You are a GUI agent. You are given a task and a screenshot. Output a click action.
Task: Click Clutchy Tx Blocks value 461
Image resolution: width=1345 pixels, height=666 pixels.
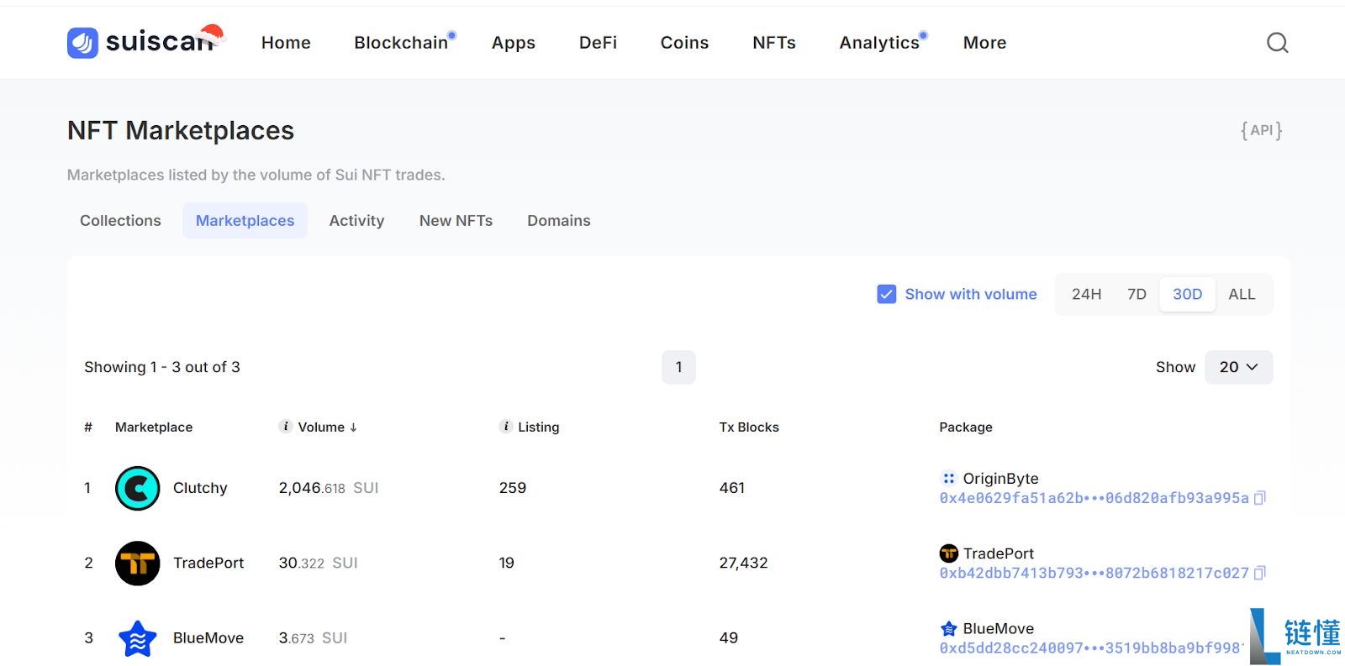pos(732,488)
